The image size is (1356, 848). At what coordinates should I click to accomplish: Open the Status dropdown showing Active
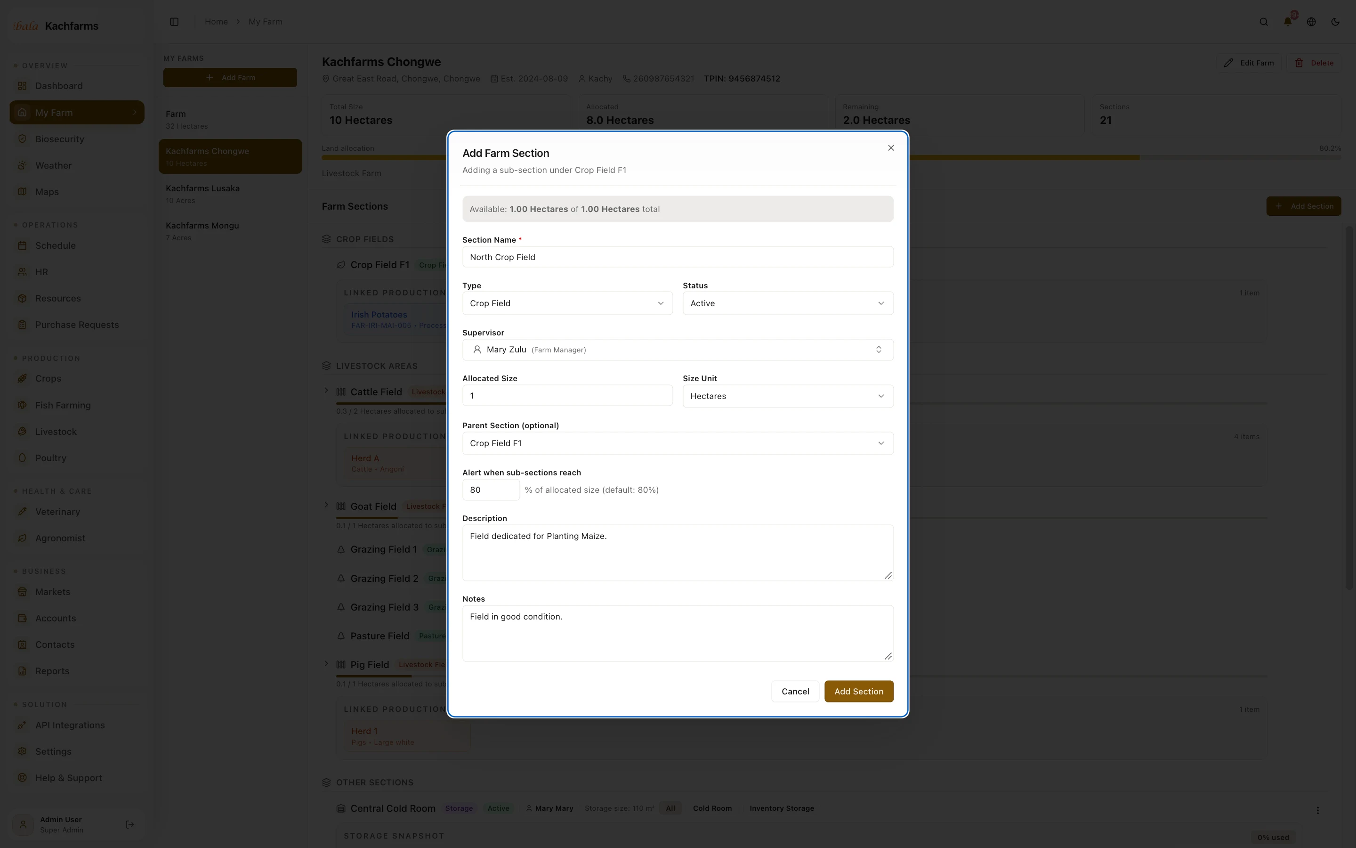tap(788, 303)
